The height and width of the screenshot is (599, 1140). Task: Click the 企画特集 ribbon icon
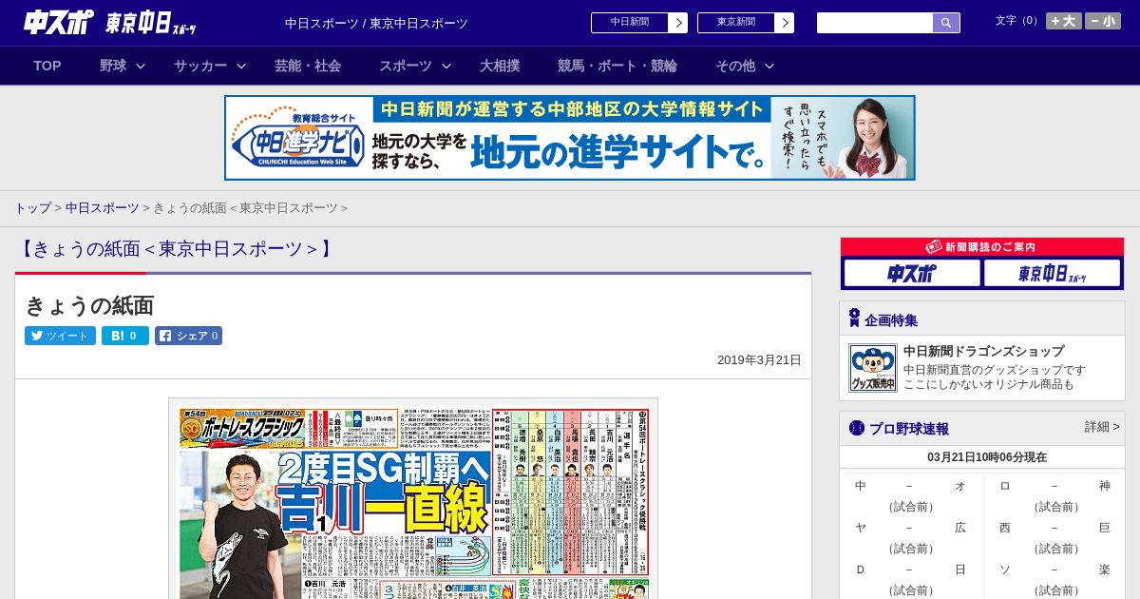tap(854, 319)
